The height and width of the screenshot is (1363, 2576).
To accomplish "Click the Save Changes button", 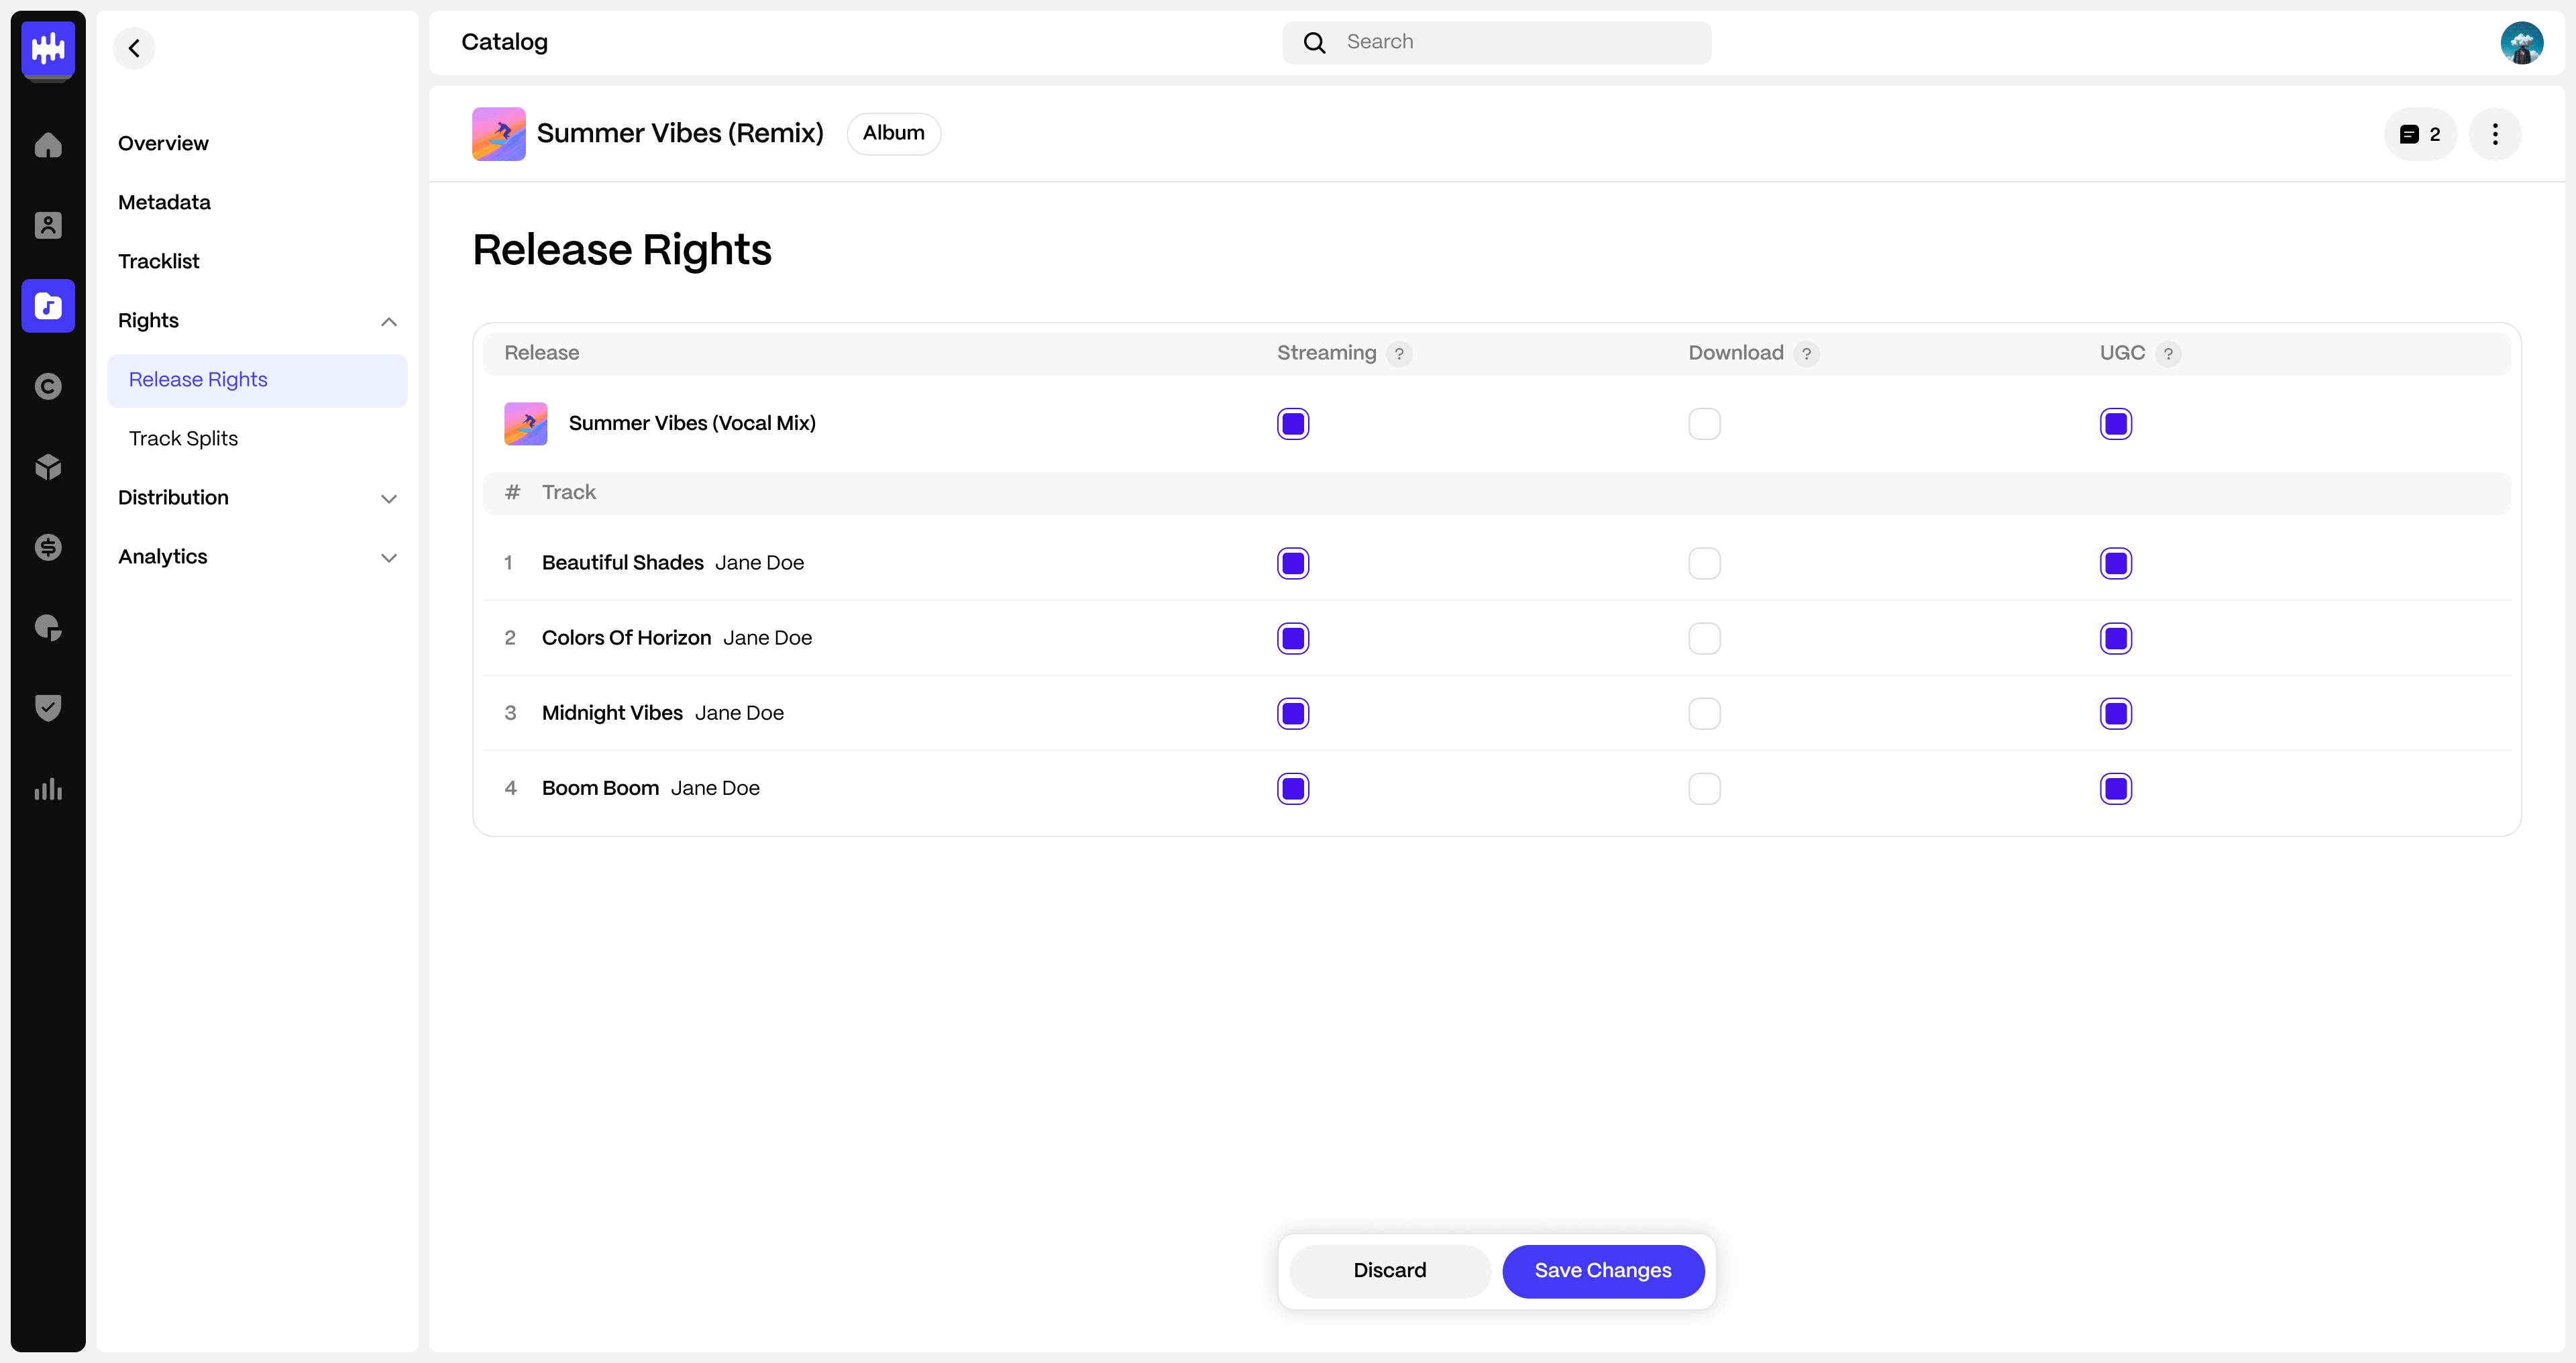I will pos(1602,1270).
